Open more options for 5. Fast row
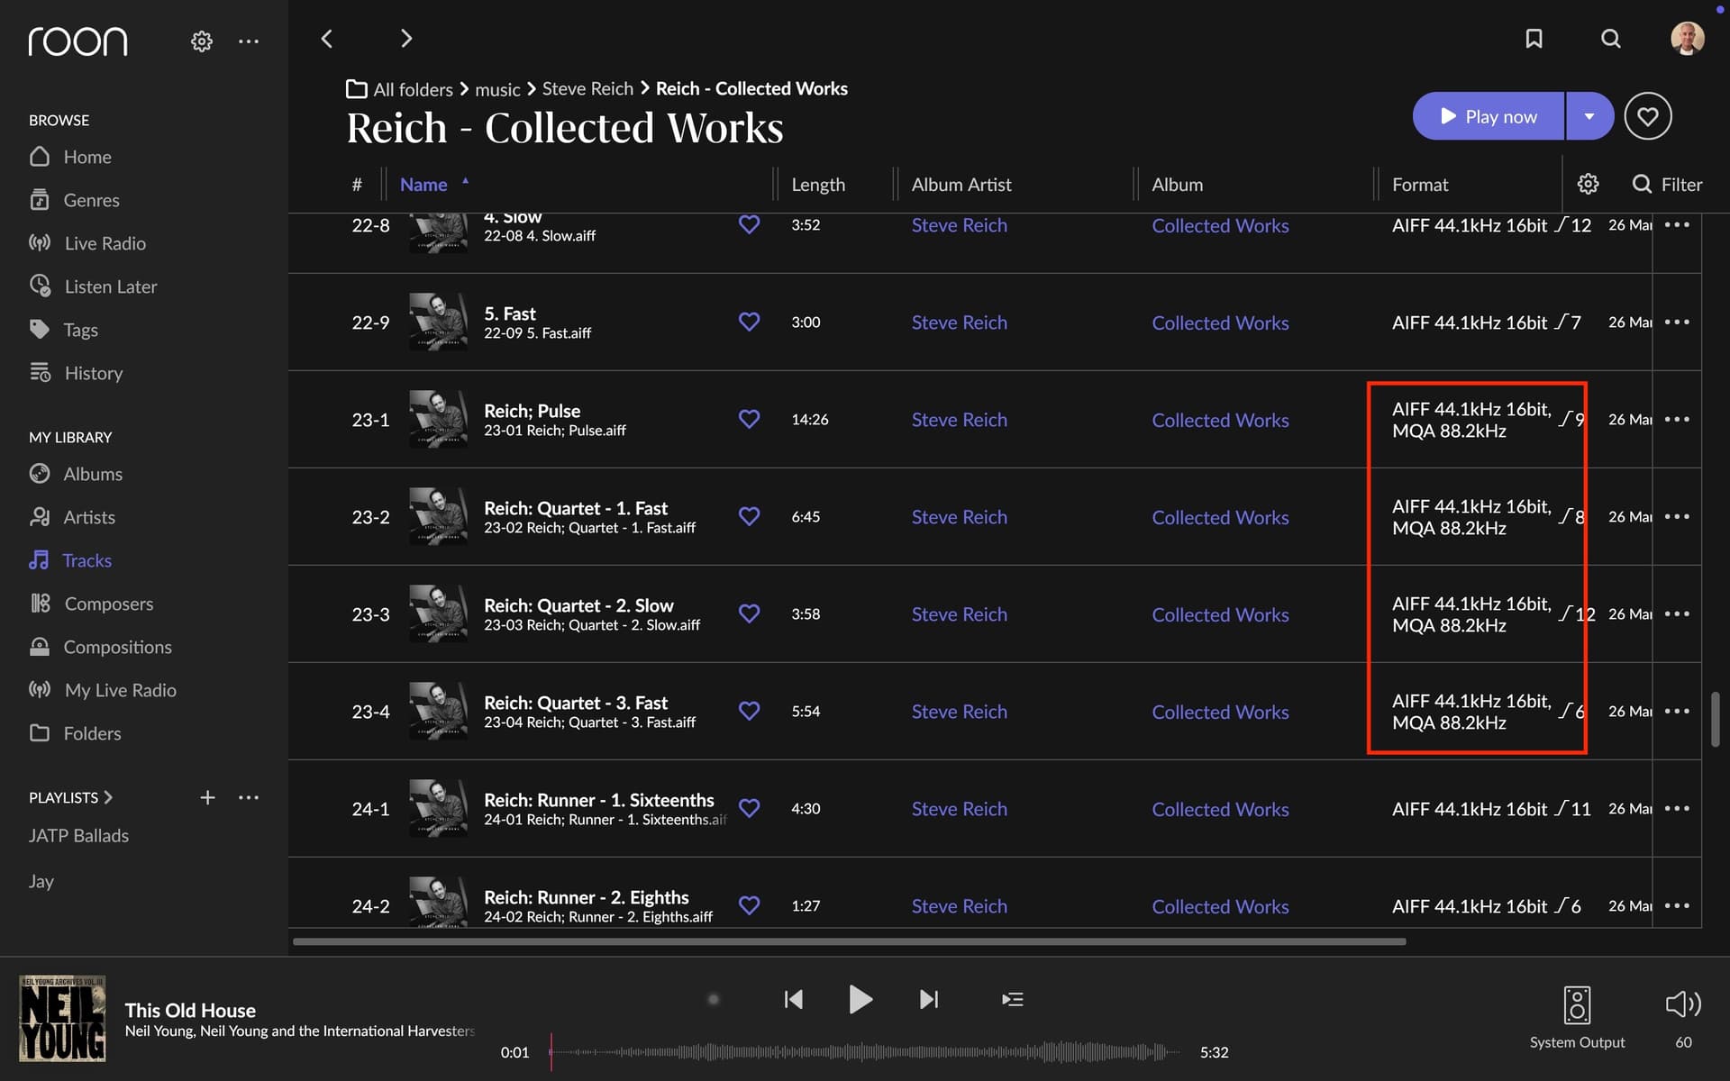 [1677, 322]
